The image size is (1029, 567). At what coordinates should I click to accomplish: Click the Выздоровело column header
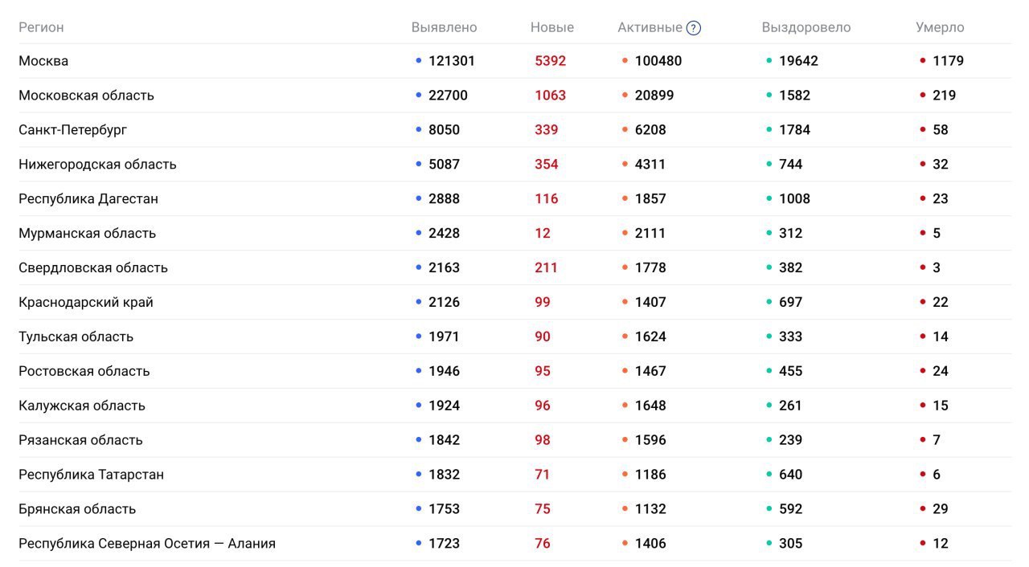[806, 27]
